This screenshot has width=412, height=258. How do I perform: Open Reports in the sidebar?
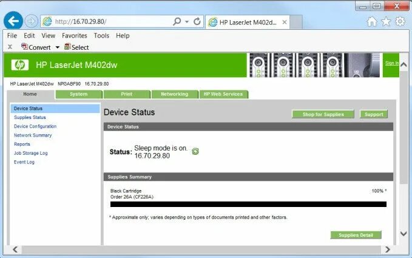click(x=22, y=144)
